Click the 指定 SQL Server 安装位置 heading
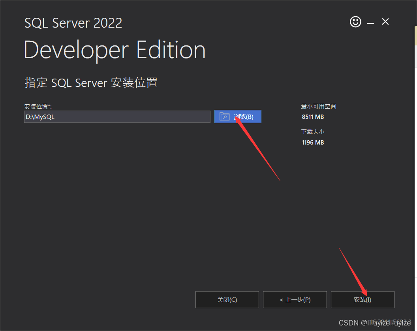This screenshot has width=417, height=331. tap(91, 83)
